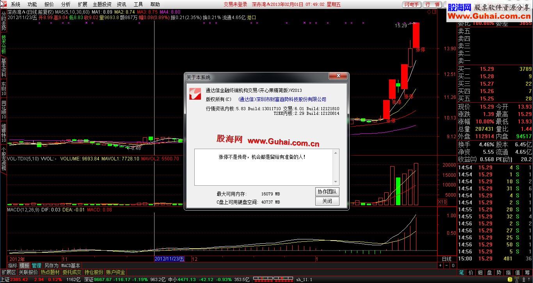Open the 关联报价 bottom tab
Viewport: 533px width, 283px height.
(x=28, y=272)
